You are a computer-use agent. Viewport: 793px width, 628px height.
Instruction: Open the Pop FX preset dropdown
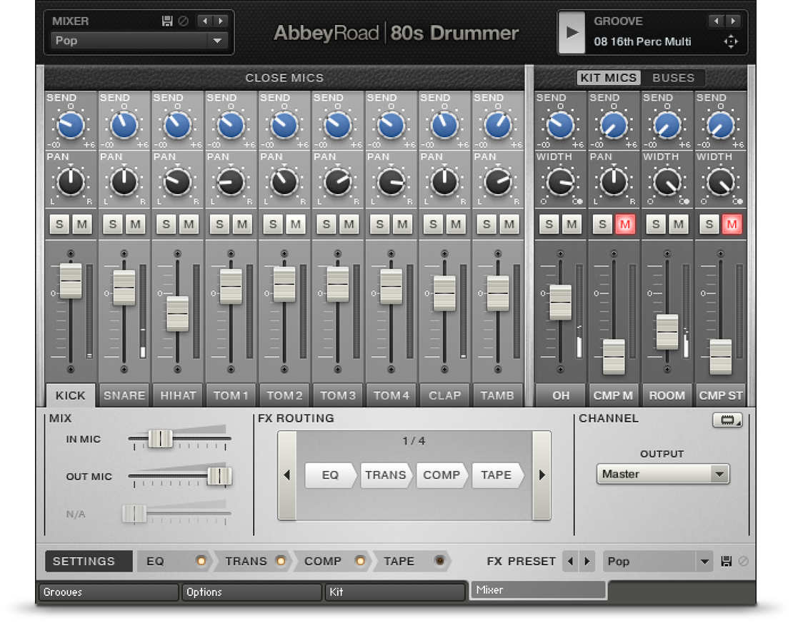[657, 562]
